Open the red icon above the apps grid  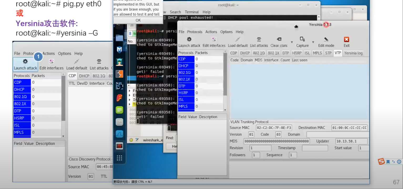(119, 146)
